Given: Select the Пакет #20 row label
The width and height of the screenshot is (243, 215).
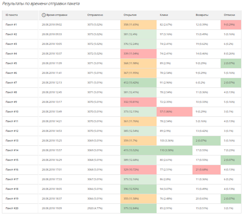Looking at the screenshot, I should click(x=12, y=208).
